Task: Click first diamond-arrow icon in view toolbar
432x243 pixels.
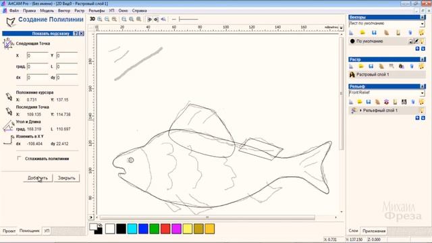Action: (149, 20)
